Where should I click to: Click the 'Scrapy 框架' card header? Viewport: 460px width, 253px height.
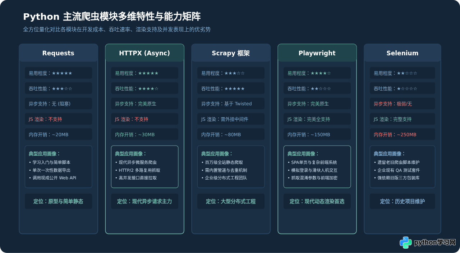(231, 53)
